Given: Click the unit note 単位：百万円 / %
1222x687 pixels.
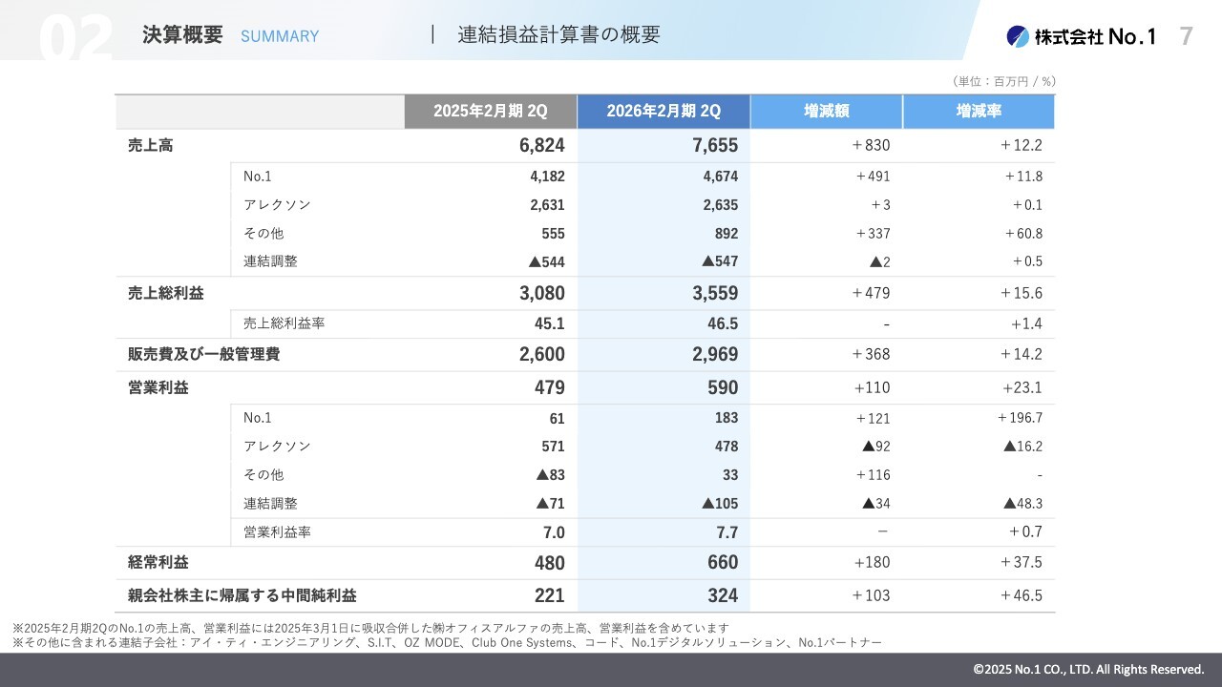Looking at the screenshot, I should [x=1003, y=82].
